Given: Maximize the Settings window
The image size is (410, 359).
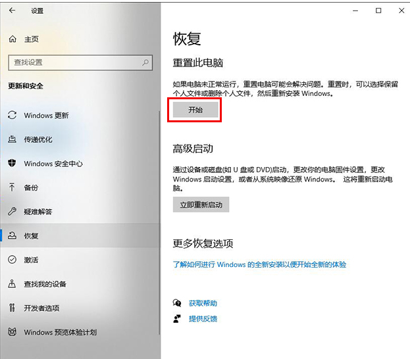Looking at the screenshot, I should [x=378, y=11].
